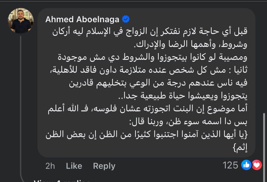Show the 125 reactions count
Image resolution: width=267 pixels, height=182 pixels.
point(230,165)
